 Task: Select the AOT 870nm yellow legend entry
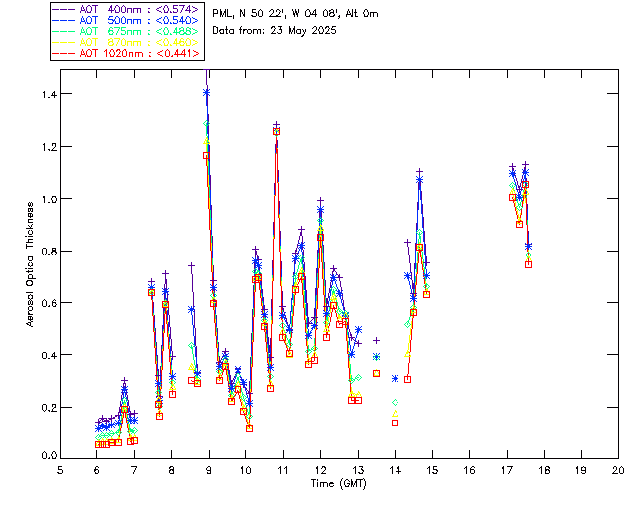(x=127, y=42)
